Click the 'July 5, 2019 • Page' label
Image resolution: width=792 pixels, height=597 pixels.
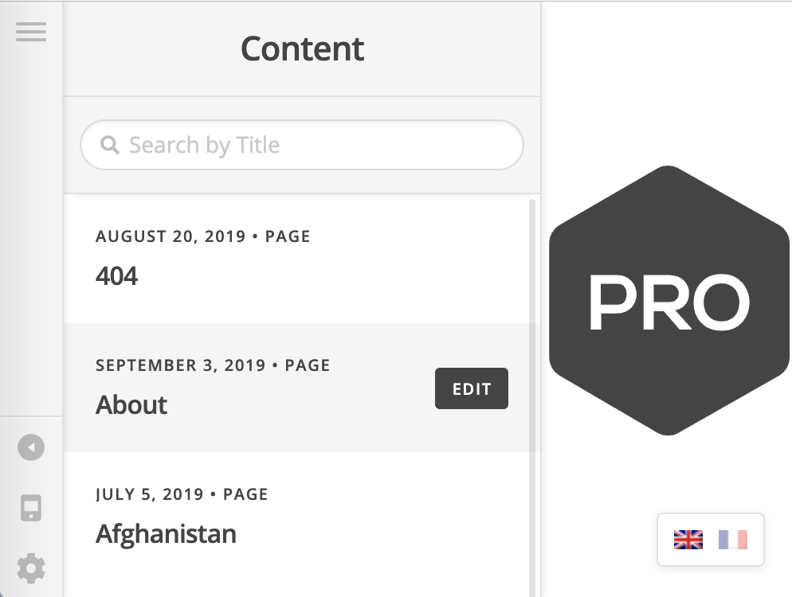point(182,494)
